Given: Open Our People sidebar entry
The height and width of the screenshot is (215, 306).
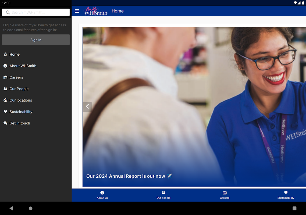Looking at the screenshot, I should click(x=36, y=89).
